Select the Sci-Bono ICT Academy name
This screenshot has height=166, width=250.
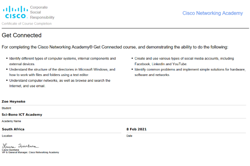pos(22,115)
